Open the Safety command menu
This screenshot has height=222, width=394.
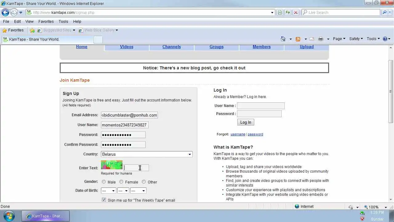pos(356,39)
